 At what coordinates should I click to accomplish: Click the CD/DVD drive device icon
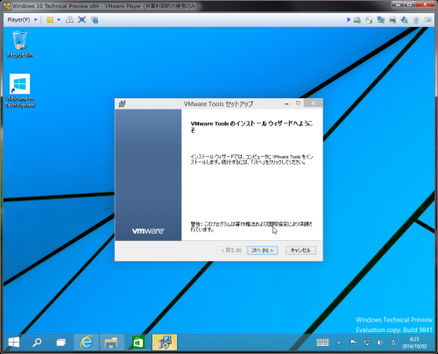tap(369, 20)
